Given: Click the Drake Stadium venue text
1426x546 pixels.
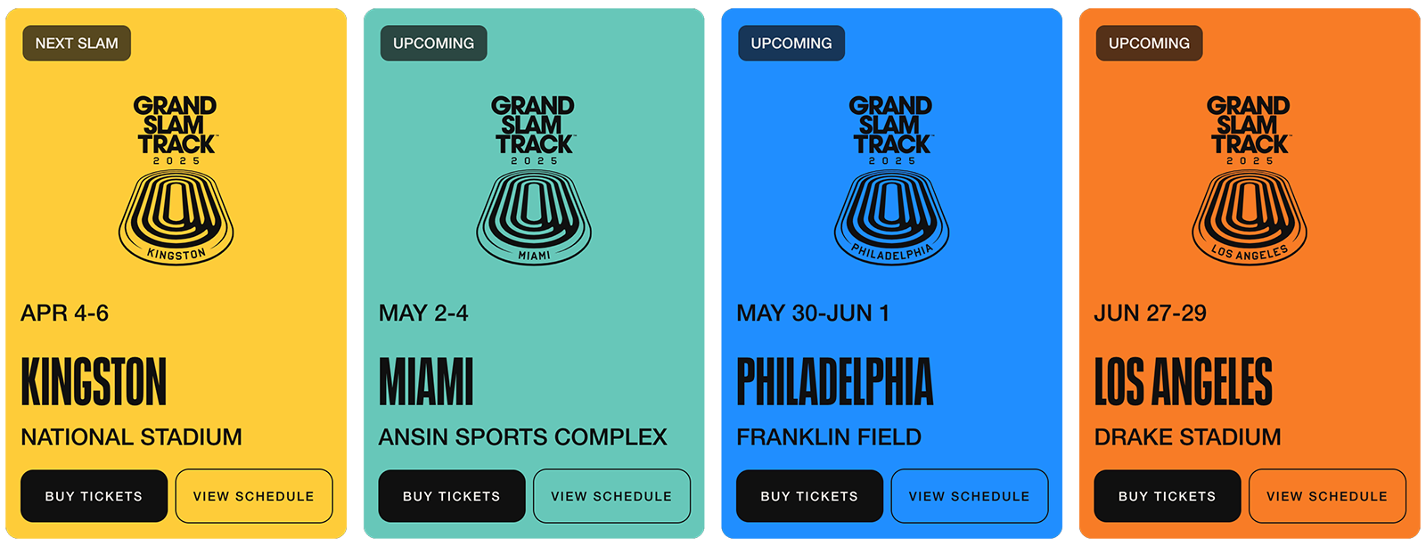Looking at the screenshot, I should [1188, 437].
